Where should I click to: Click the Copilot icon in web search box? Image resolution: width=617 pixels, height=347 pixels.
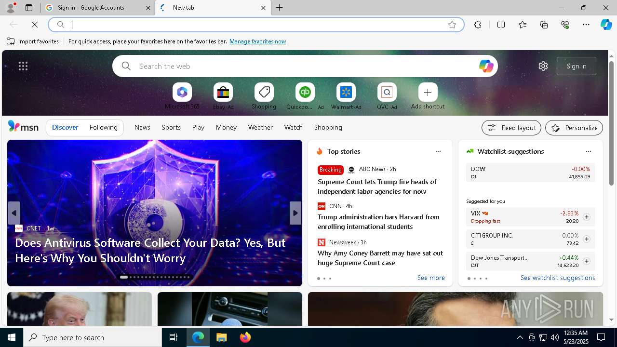pyautogui.click(x=486, y=66)
